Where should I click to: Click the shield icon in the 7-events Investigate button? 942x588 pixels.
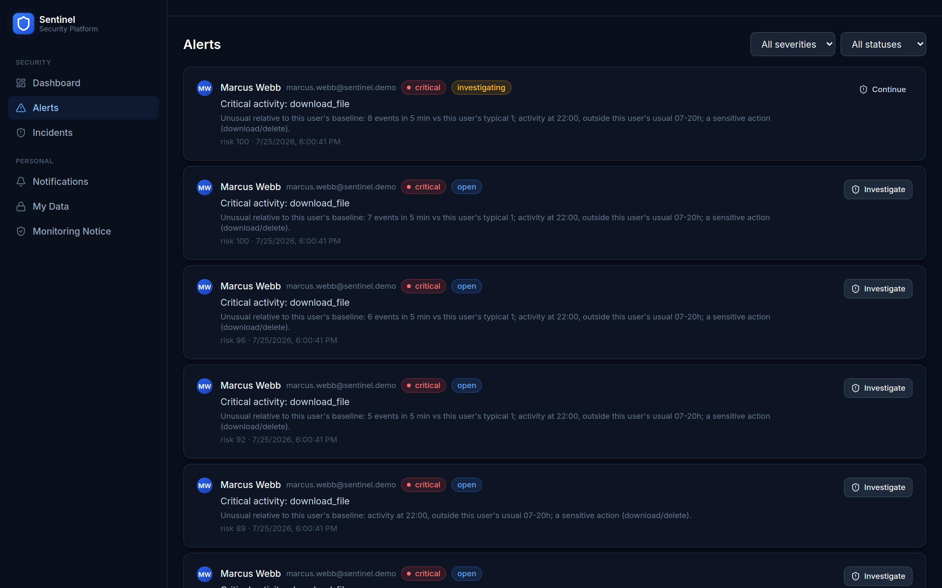[856, 189]
